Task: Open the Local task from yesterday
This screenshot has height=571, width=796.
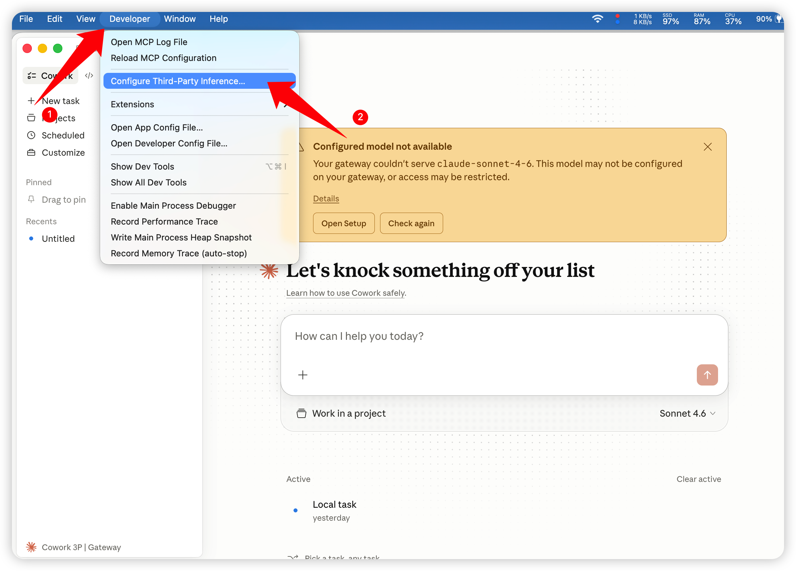Action: pos(334,510)
